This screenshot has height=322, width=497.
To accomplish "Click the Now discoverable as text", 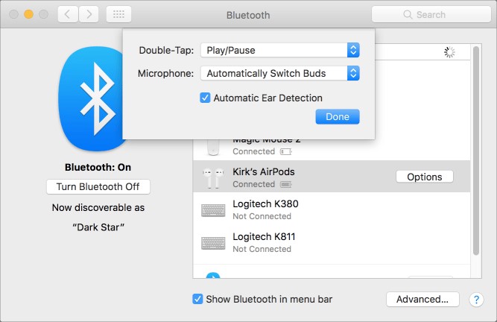I will coord(98,208).
